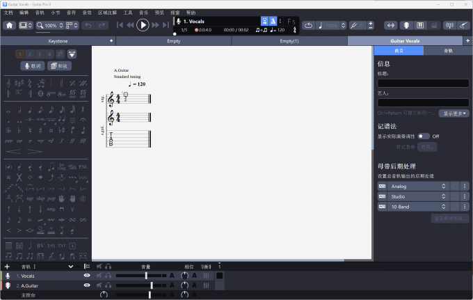Viewport: 473px width, 300px height.
Task: Toggle A.Guitar track visibility eye
Action: click(87, 285)
